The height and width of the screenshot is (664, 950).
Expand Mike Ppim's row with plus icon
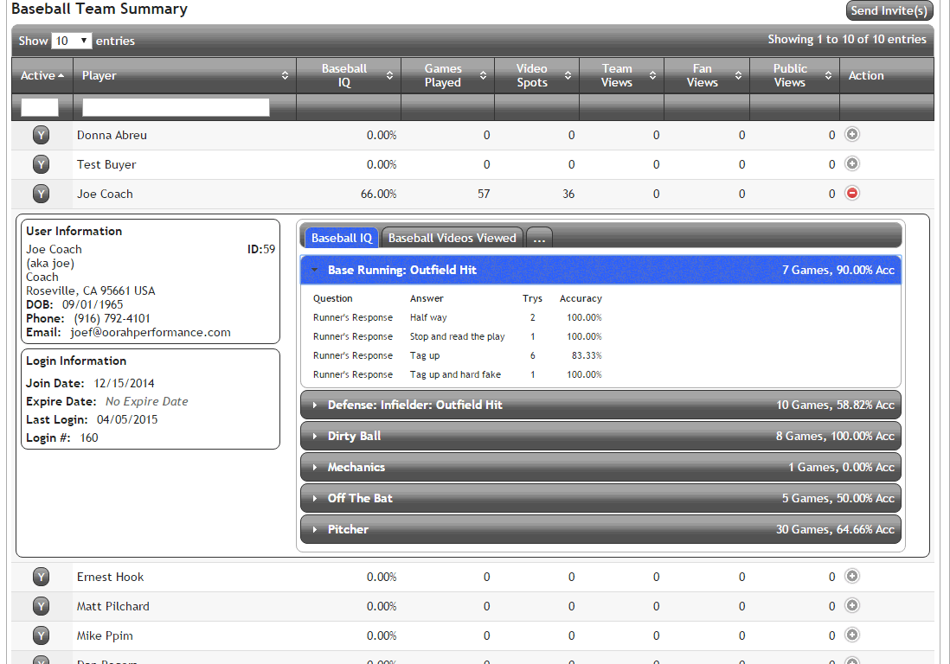click(851, 635)
